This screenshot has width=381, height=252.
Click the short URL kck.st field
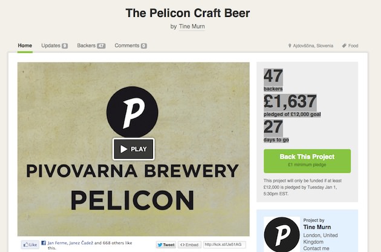tap(223, 245)
